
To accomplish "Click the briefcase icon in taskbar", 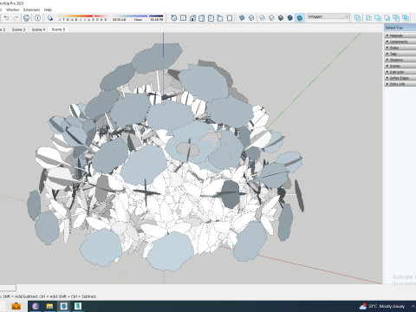I will point(16,306).
